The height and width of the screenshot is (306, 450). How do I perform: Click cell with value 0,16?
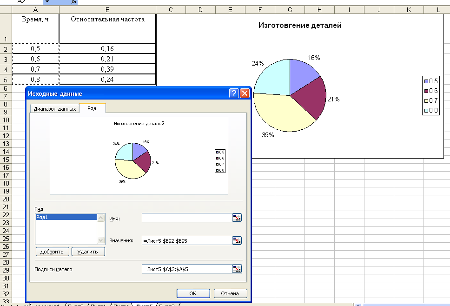[108, 48]
